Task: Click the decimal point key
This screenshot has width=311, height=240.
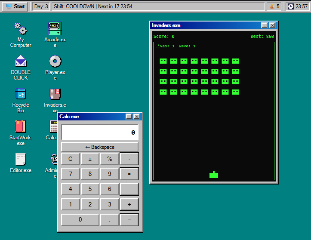Action: 110,220
